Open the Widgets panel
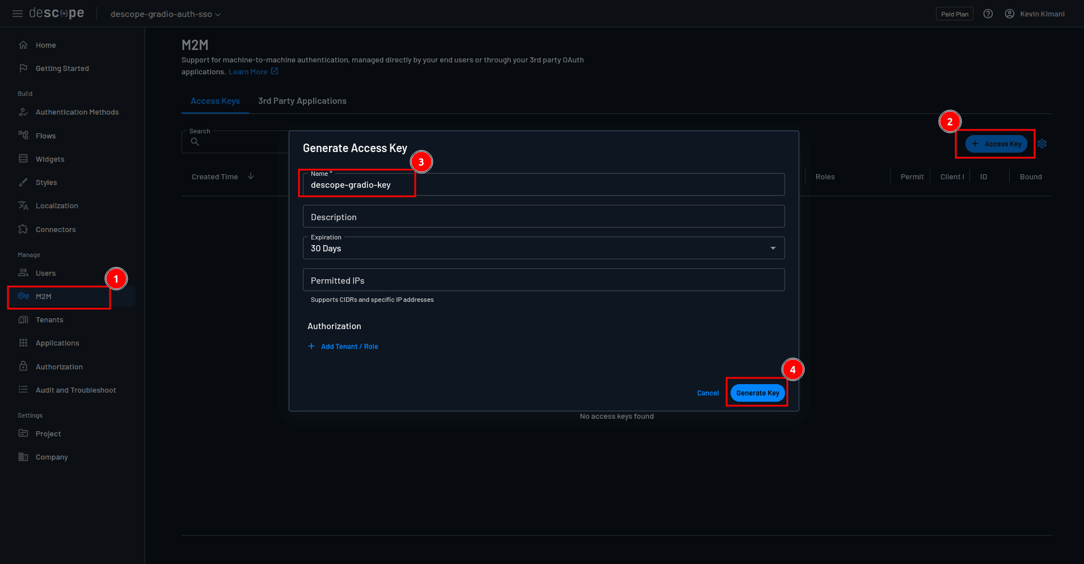 [50, 159]
